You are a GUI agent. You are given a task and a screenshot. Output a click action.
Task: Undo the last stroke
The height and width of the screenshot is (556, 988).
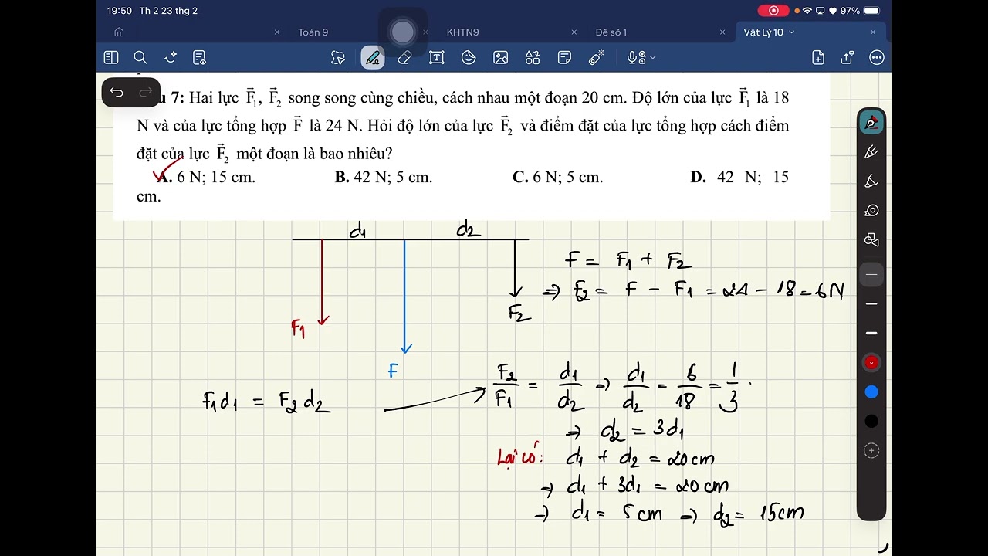click(117, 92)
